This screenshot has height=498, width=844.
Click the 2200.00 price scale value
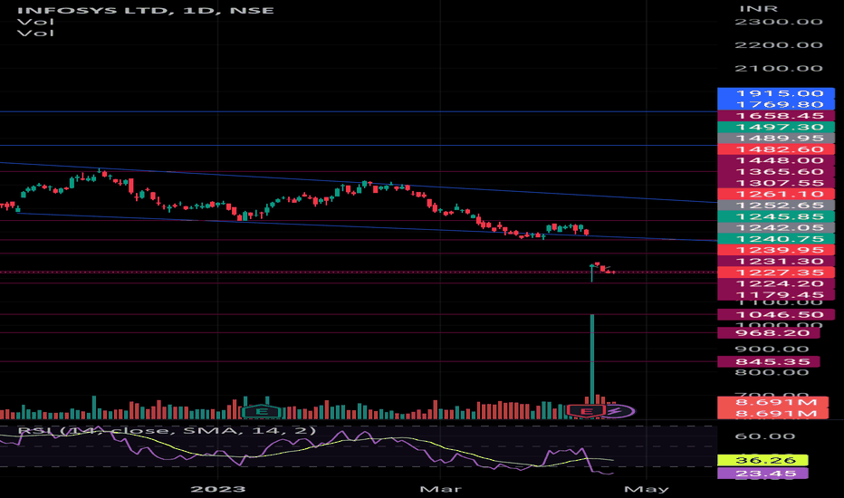click(x=779, y=45)
